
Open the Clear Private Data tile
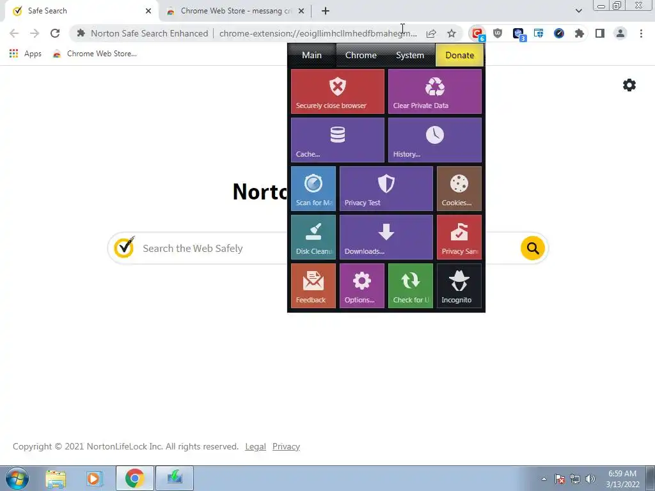[x=435, y=91]
